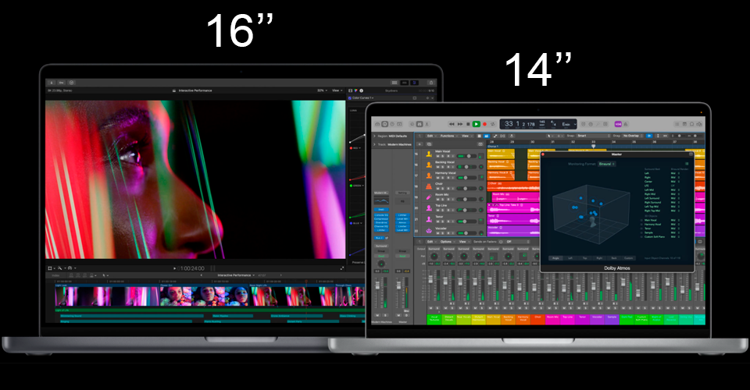Click fullscreen arrows below Final Cut viewer

tap(342, 268)
